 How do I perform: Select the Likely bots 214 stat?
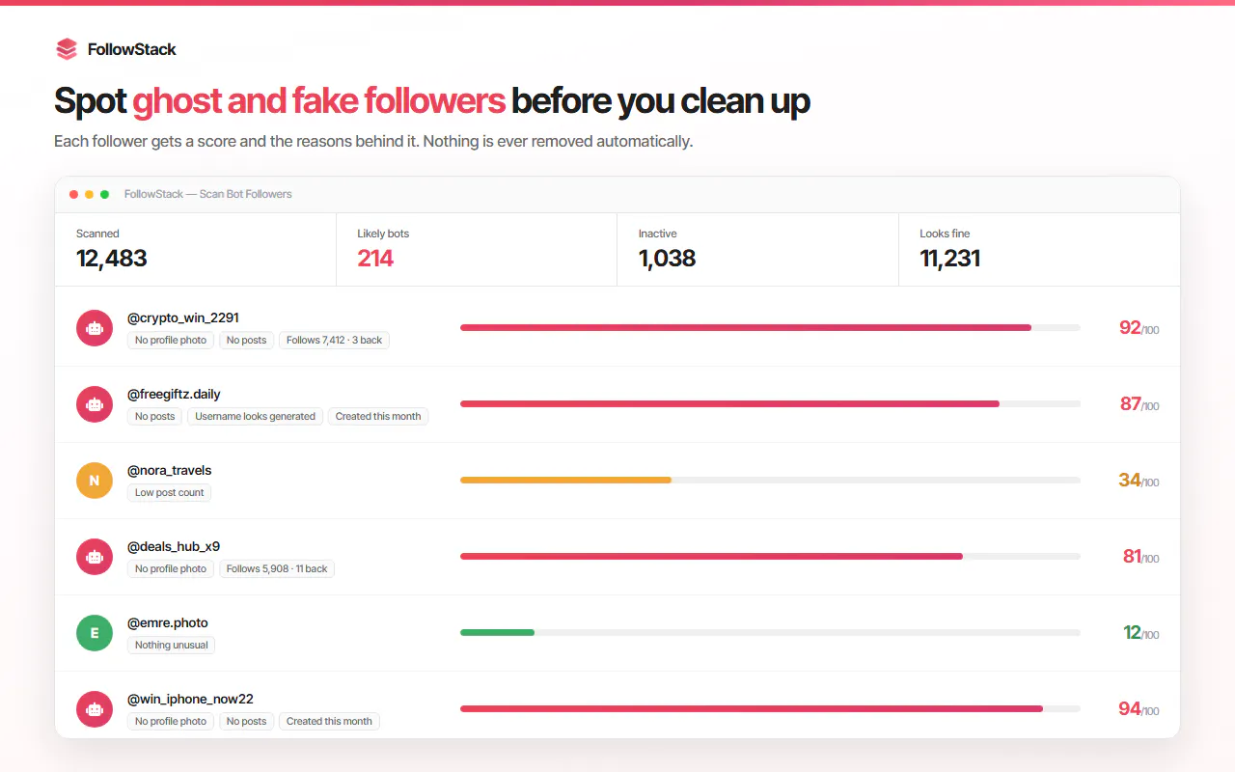(x=477, y=250)
